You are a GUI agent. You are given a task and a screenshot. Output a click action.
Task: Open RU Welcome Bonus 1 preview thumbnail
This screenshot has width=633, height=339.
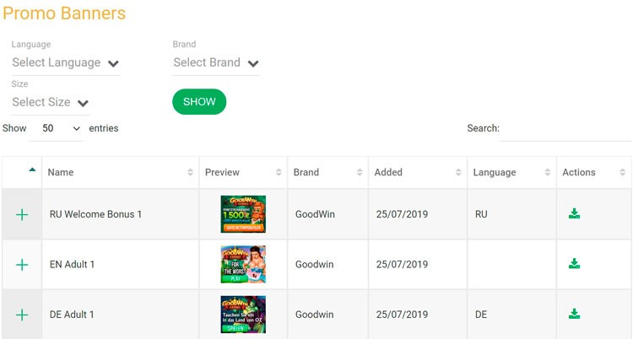click(x=243, y=214)
